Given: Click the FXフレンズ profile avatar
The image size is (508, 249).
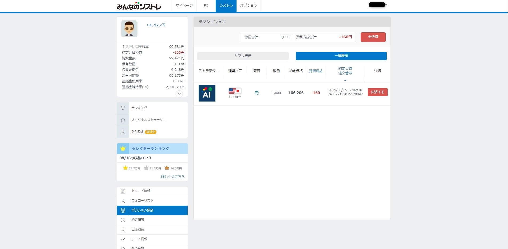Looking at the screenshot, I should pos(129,29).
